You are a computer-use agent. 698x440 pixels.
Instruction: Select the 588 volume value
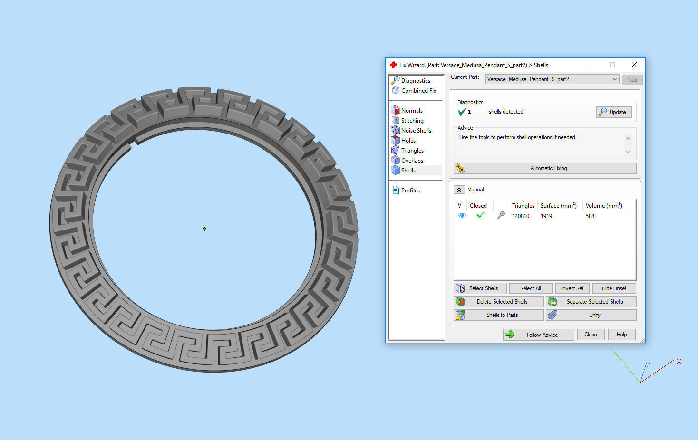click(590, 216)
